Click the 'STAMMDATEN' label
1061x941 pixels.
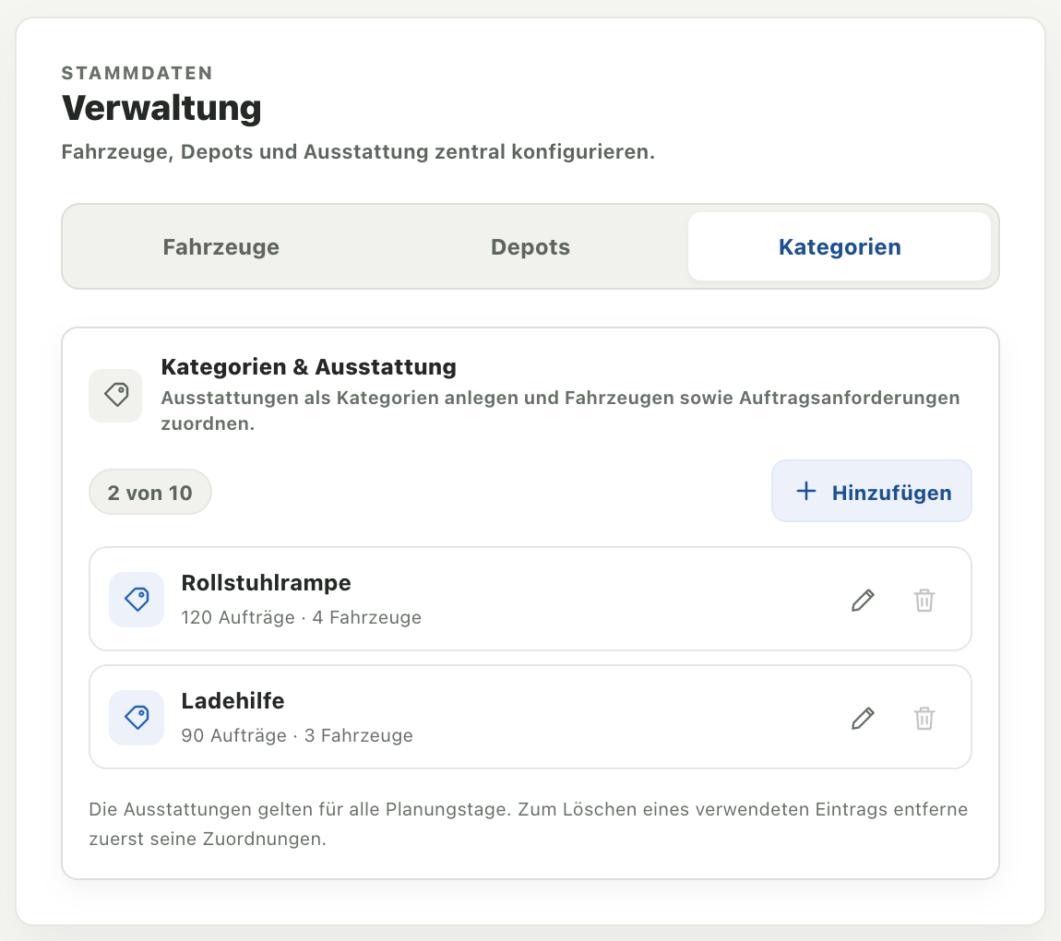[x=137, y=73]
